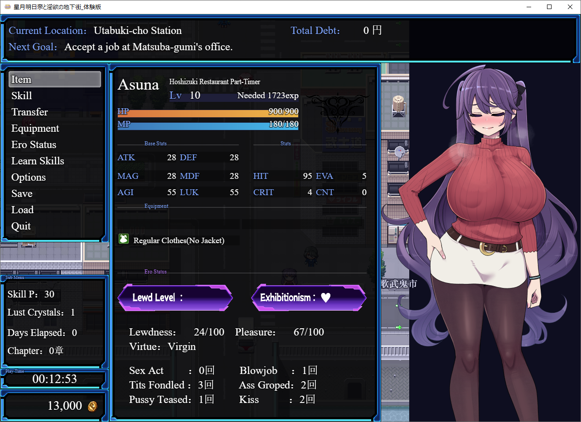
Task: Minimize the game window
Action: pos(528,7)
